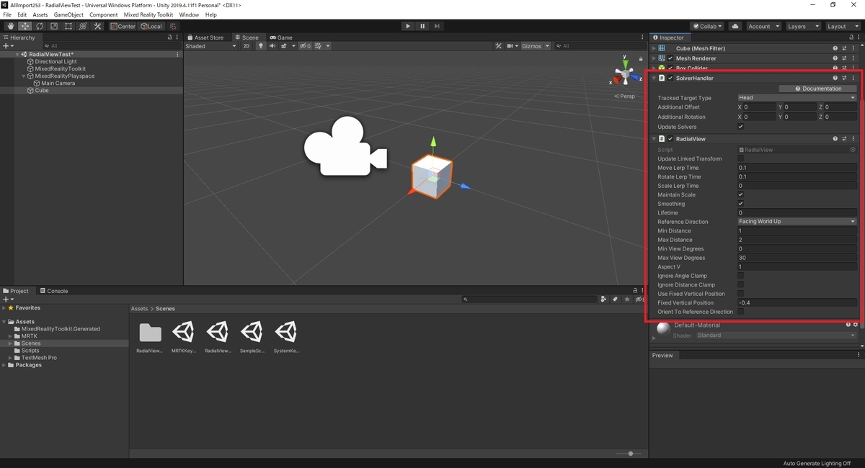Open SolverHandler preset selector icon
The height and width of the screenshot is (468, 865).
coord(844,78)
